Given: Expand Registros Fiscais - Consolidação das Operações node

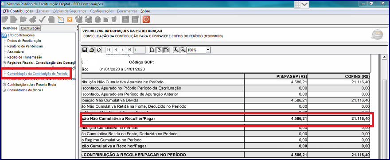Looking at the screenshot, I should tap(4, 62).
